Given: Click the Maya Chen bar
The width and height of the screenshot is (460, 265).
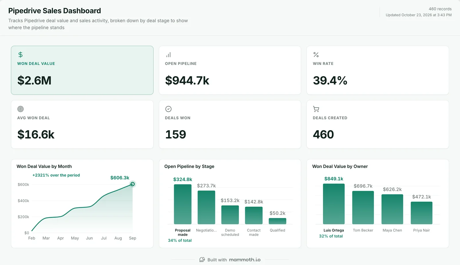Looking at the screenshot, I should [x=392, y=209].
